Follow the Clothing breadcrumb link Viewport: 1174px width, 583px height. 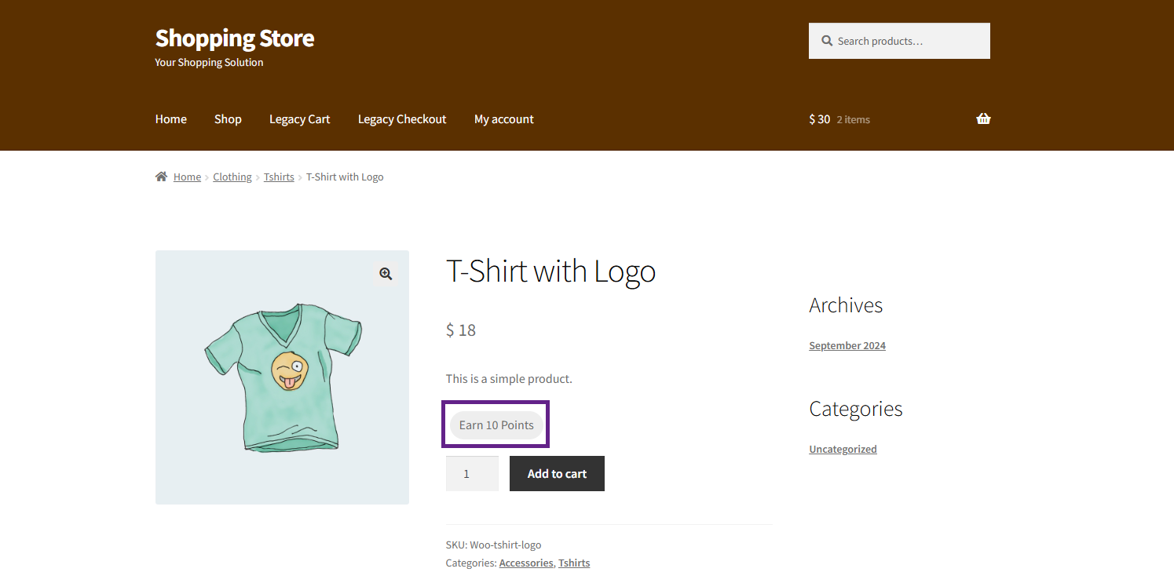point(232,177)
